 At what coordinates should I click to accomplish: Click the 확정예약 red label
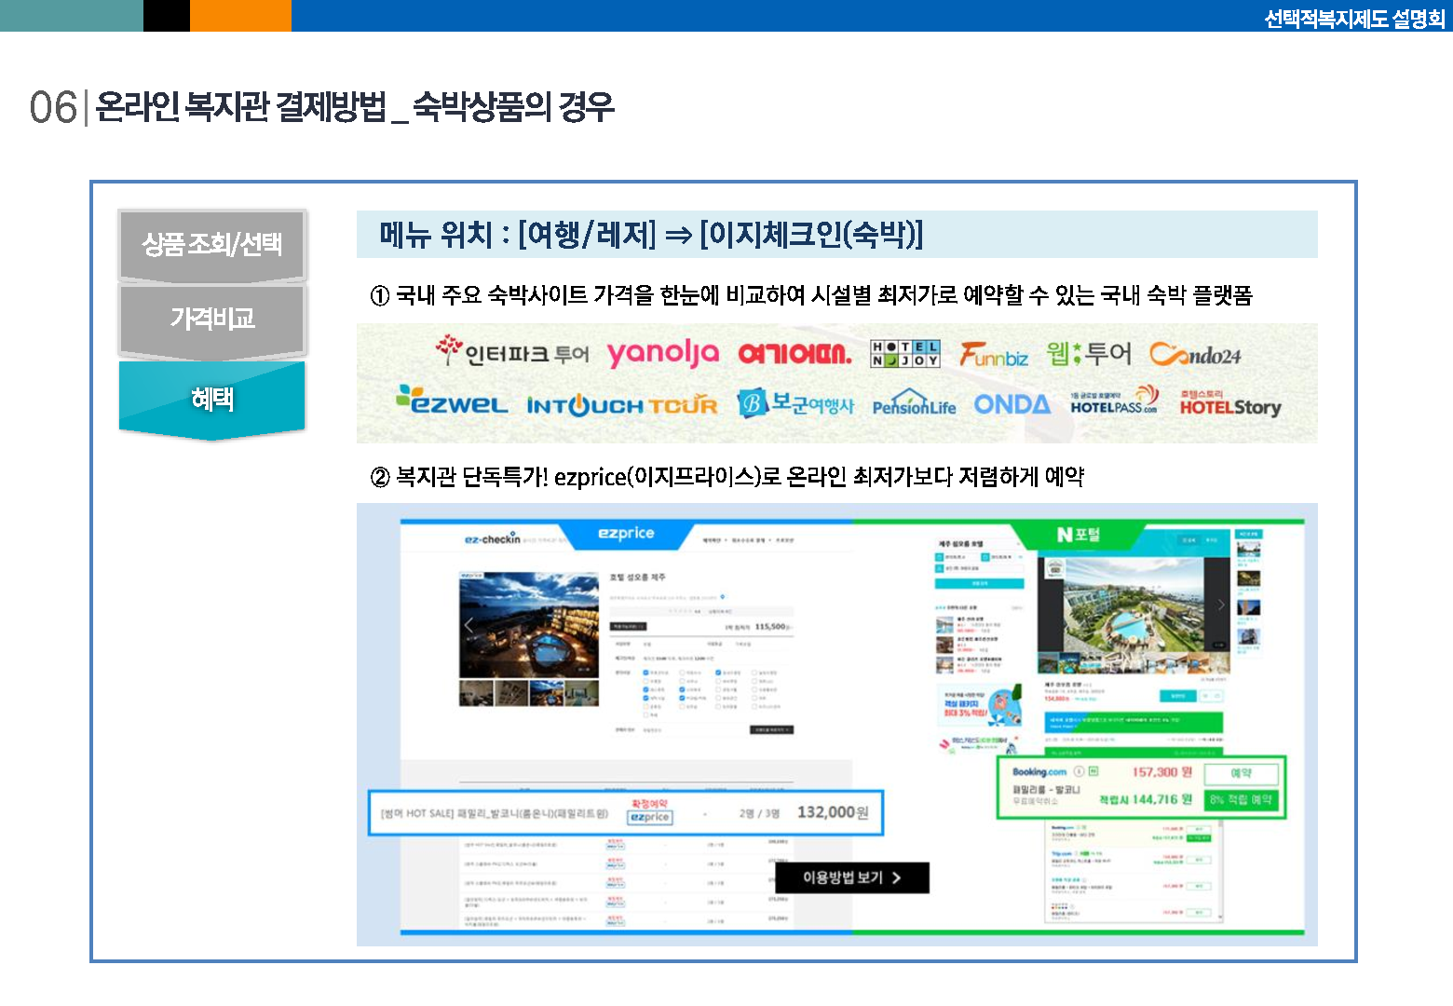[649, 803]
